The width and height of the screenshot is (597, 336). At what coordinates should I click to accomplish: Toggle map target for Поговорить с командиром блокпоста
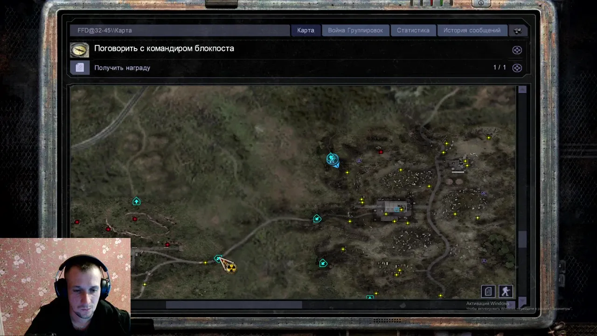517,50
